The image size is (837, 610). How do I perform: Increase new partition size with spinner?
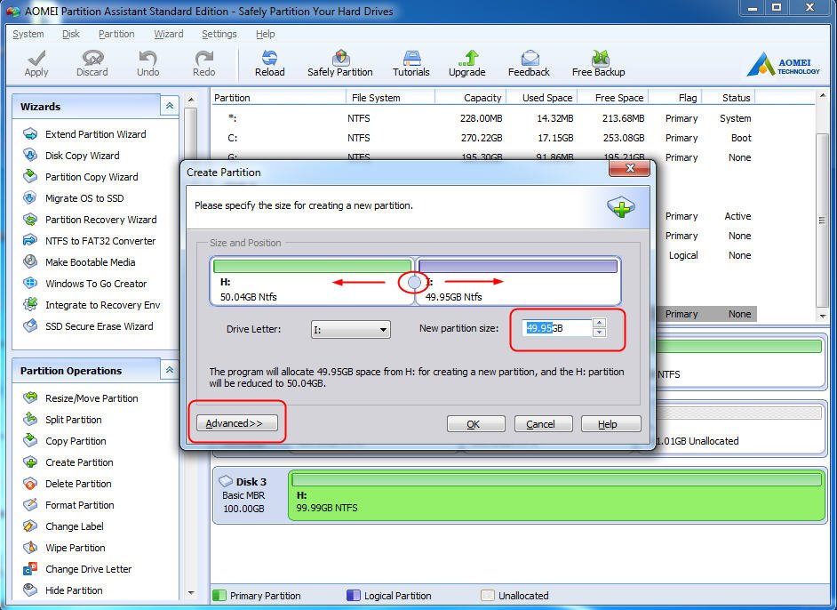point(599,323)
